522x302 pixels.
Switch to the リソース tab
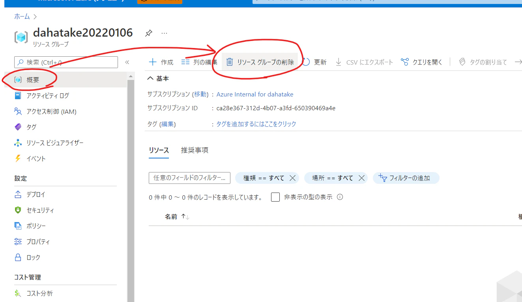(x=159, y=150)
